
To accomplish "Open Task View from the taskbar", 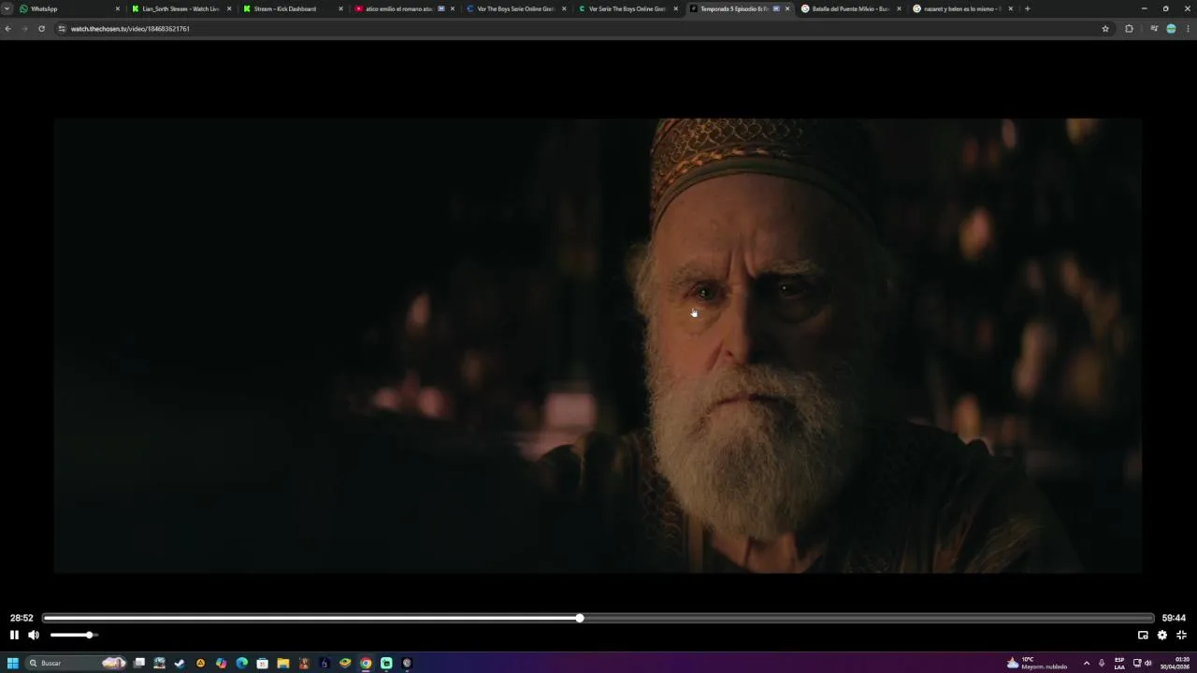I will [x=139, y=663].
